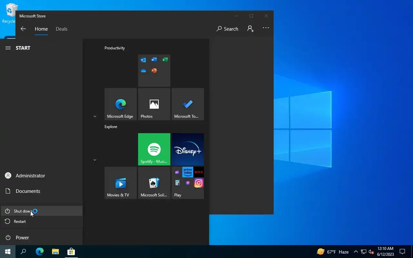Open Instagram in the Play folder
413x258 pixels.
[x=198, y=183]
